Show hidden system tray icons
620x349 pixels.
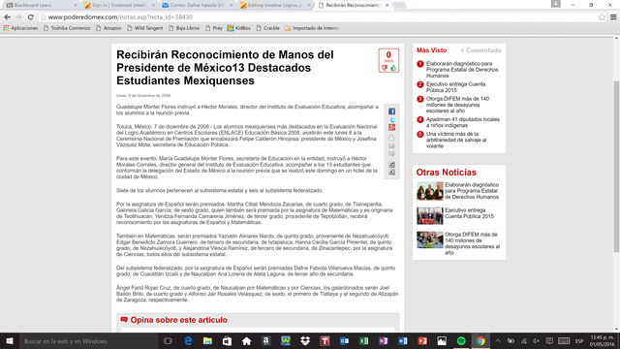[x=498, y=341]
